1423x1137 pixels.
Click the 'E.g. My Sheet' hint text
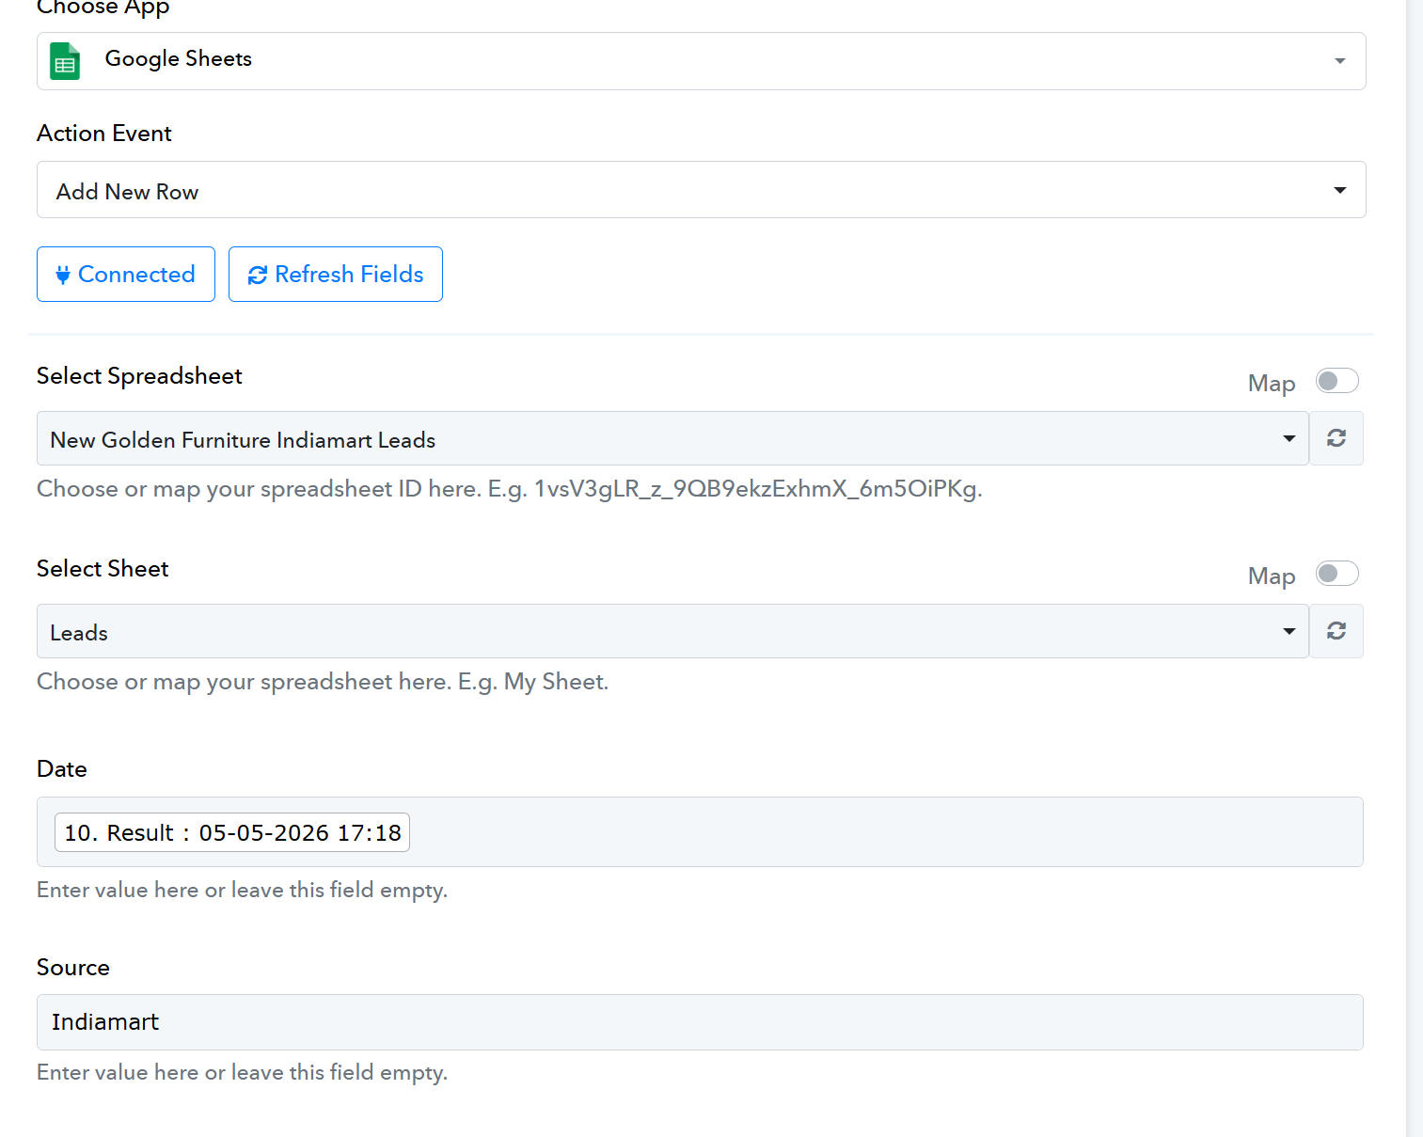click(x=323, y=682)
